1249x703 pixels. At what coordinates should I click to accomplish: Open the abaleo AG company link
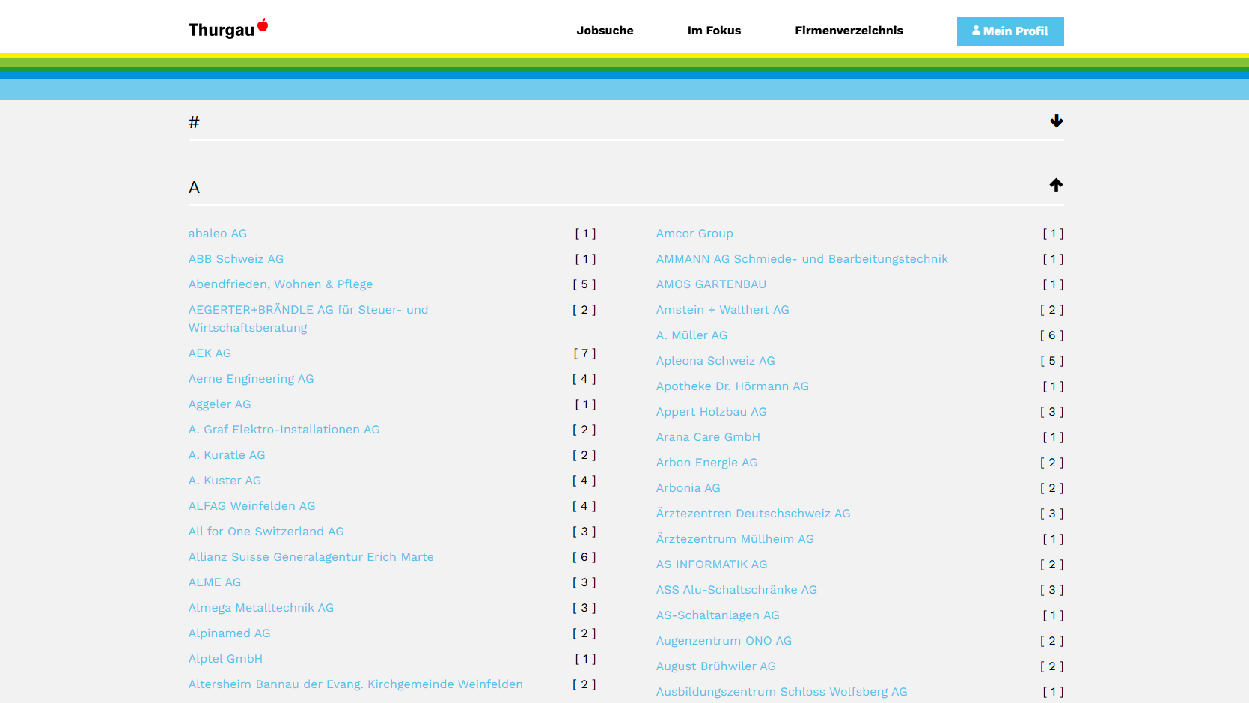(x=218, y=234)
